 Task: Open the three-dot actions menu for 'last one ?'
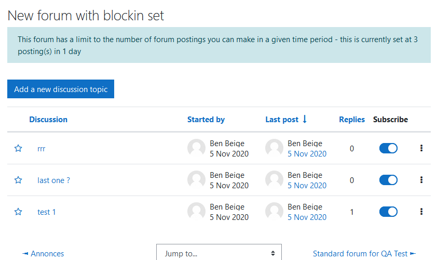421,180
